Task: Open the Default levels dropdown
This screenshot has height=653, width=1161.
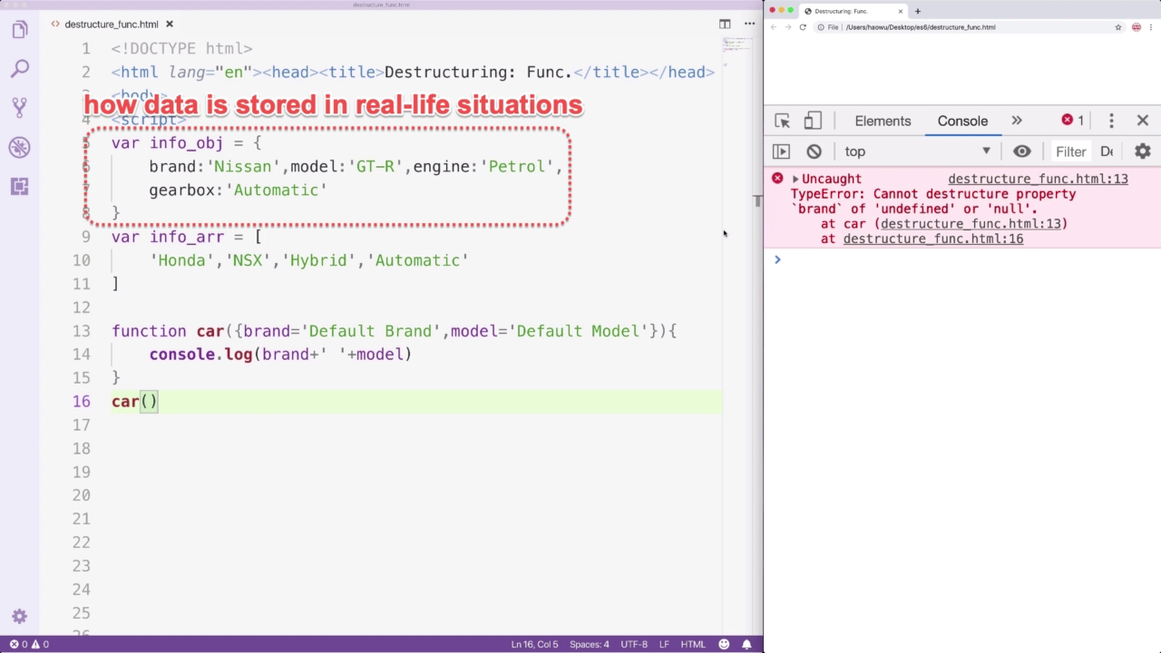Action: (x=1107, y=151)
